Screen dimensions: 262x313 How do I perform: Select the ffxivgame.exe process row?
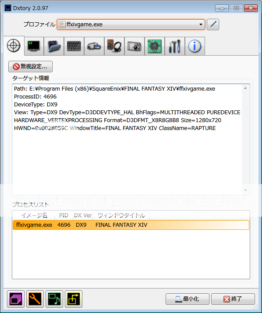click(x=131, y=225)
